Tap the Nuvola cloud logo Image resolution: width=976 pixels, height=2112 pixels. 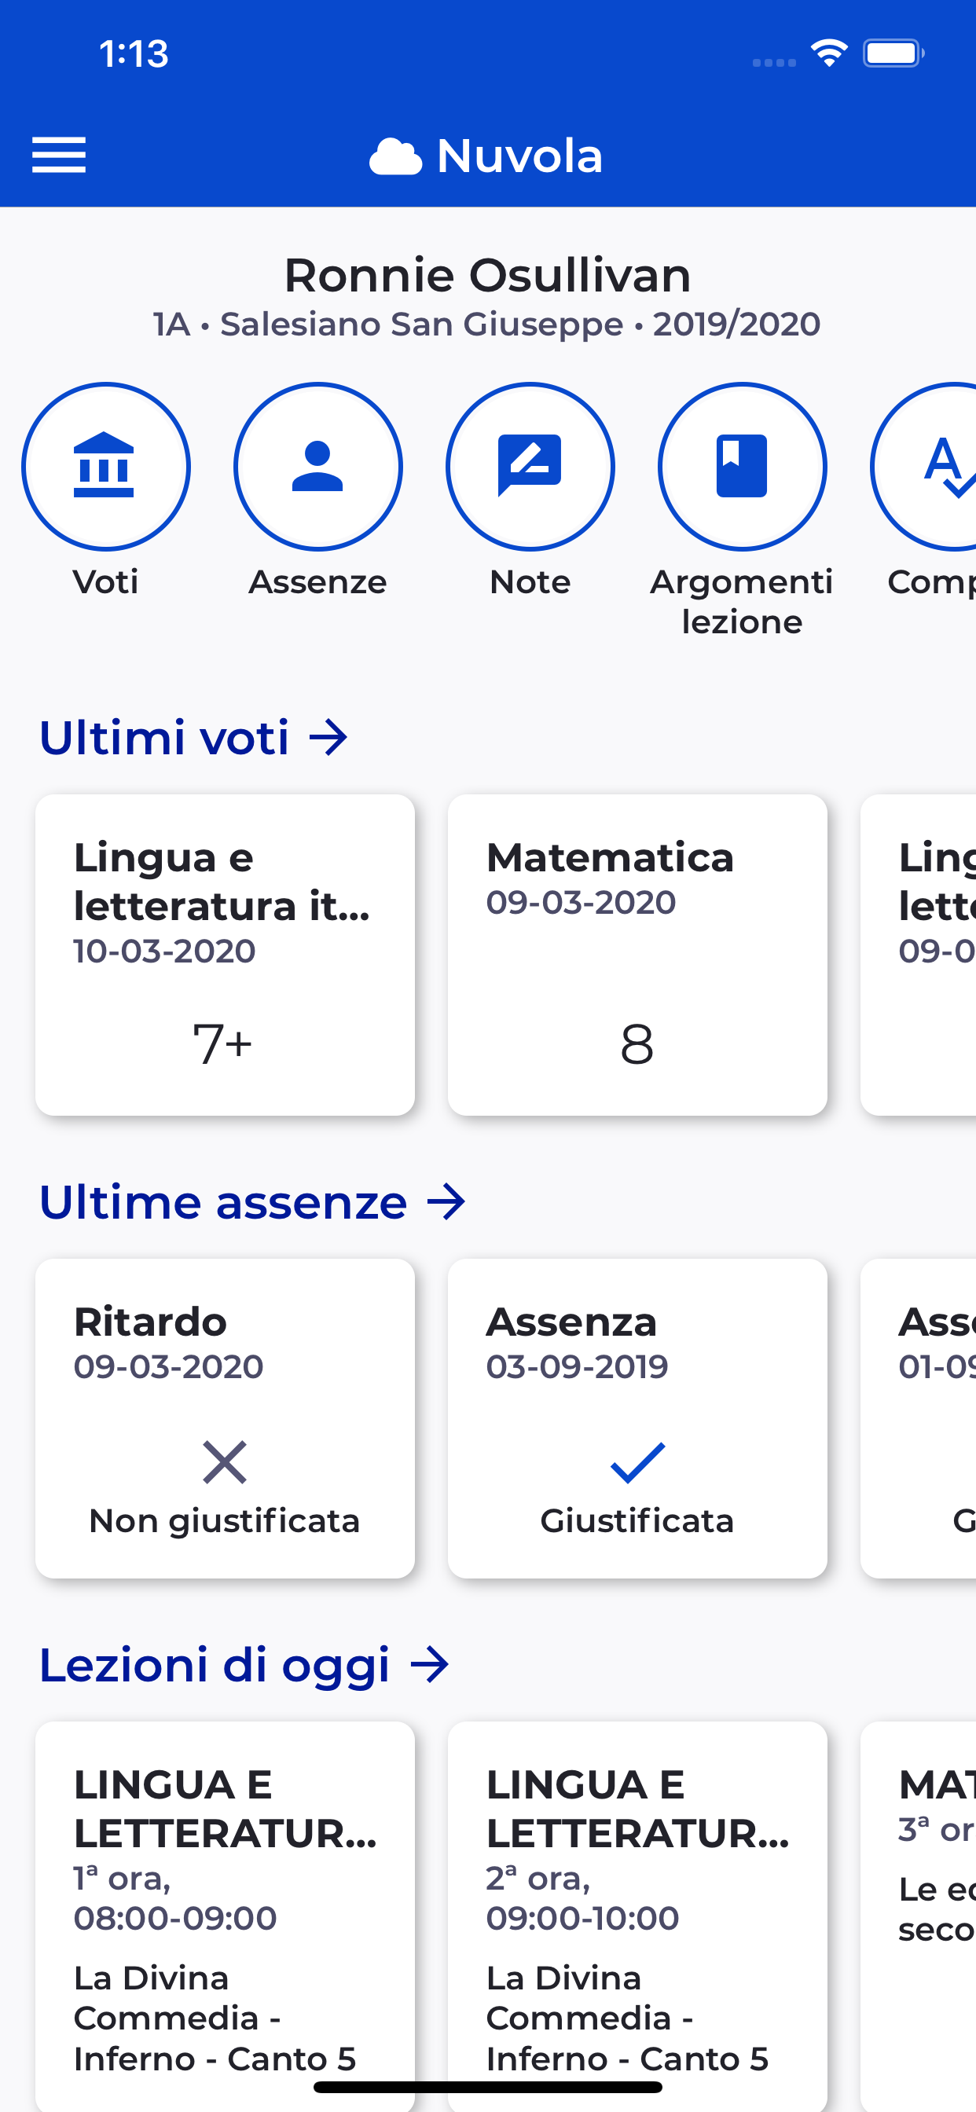[x=395, y=156]
